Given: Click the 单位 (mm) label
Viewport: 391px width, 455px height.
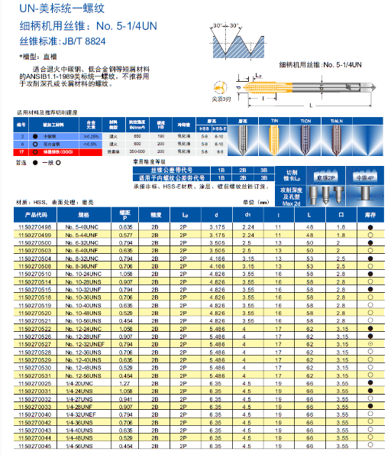Looking at the screenshot, I should click(x=256, y=202).
